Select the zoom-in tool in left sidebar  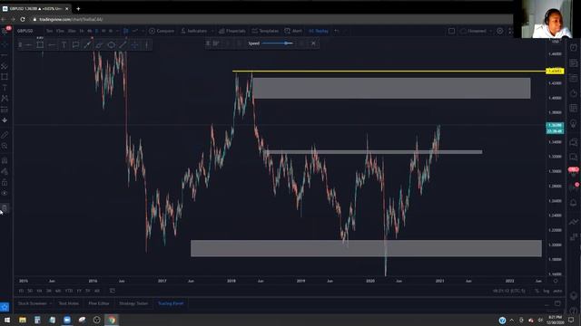(x=5, y=146)
